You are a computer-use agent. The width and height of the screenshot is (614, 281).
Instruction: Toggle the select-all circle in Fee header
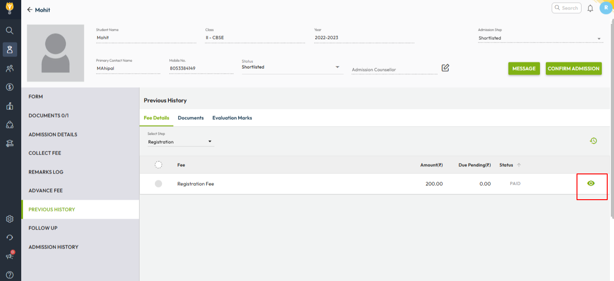(158, 165)
